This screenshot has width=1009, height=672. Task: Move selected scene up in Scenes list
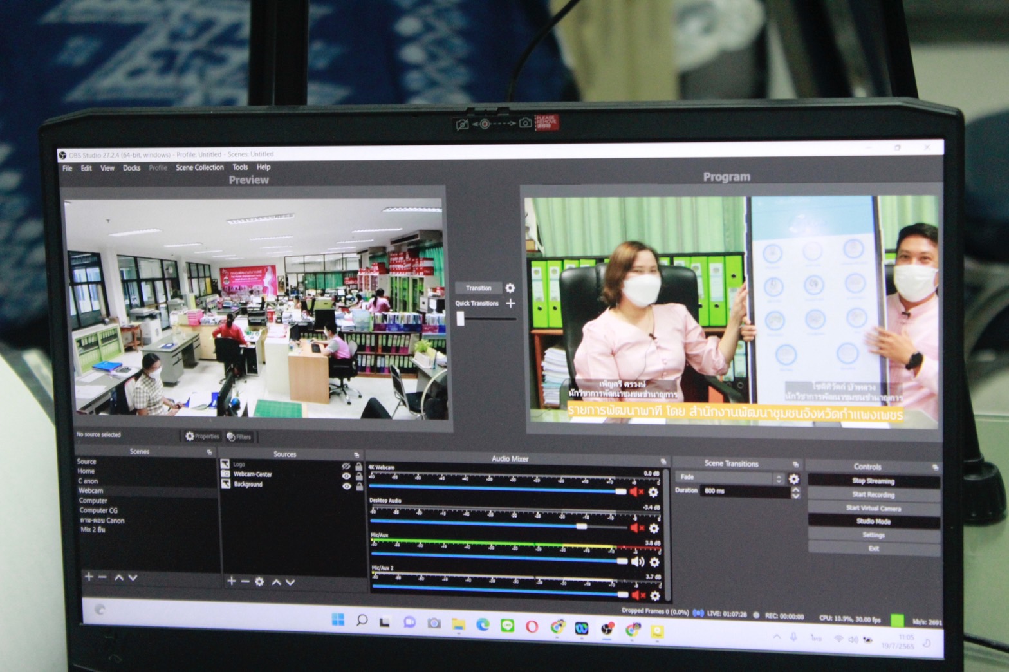click(119, 577)
